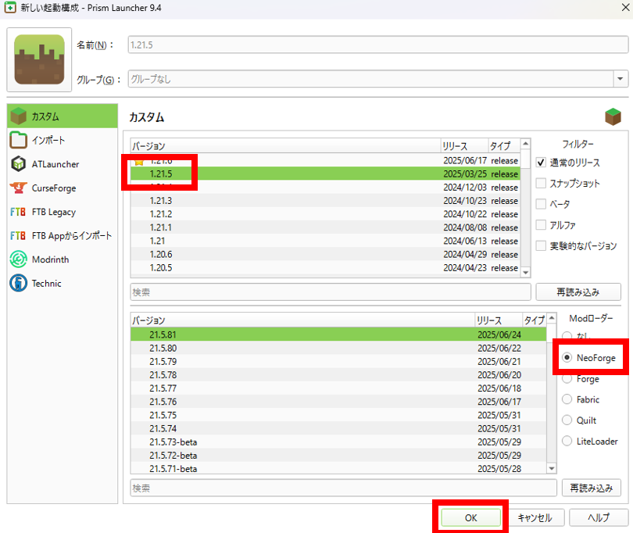633x533 pixels.
Task: Select the NeoForge mod loader radio button
Action: coord(567,358)
